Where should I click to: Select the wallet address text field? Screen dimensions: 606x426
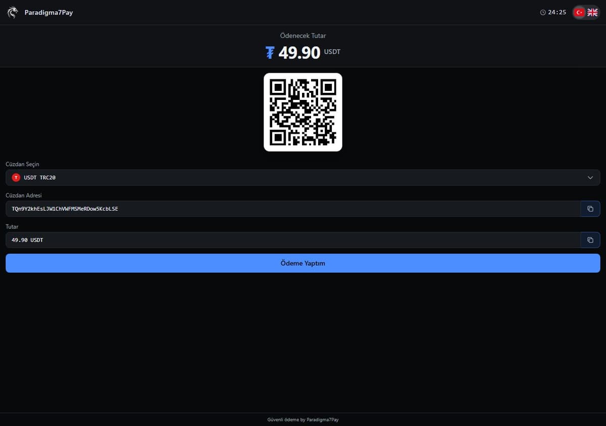click(293, 209)
